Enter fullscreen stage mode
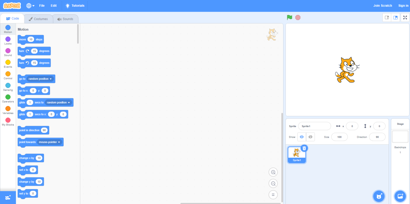Viewport: 410px width, 204px height. click(x=405, y=17)
